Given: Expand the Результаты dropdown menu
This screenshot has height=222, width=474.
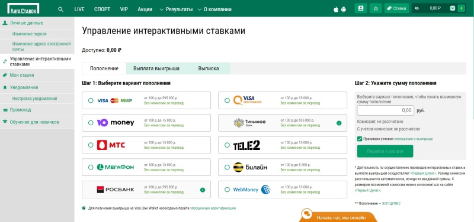Looking at the screenshot, I should 176,9.
